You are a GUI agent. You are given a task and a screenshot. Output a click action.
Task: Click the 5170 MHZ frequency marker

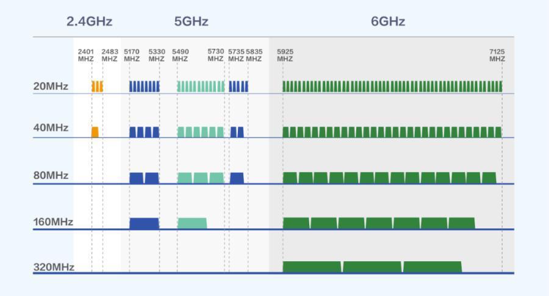click(132, 56)
